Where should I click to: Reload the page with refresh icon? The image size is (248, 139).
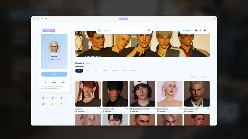pyautogui.click(x=46, y=19)
